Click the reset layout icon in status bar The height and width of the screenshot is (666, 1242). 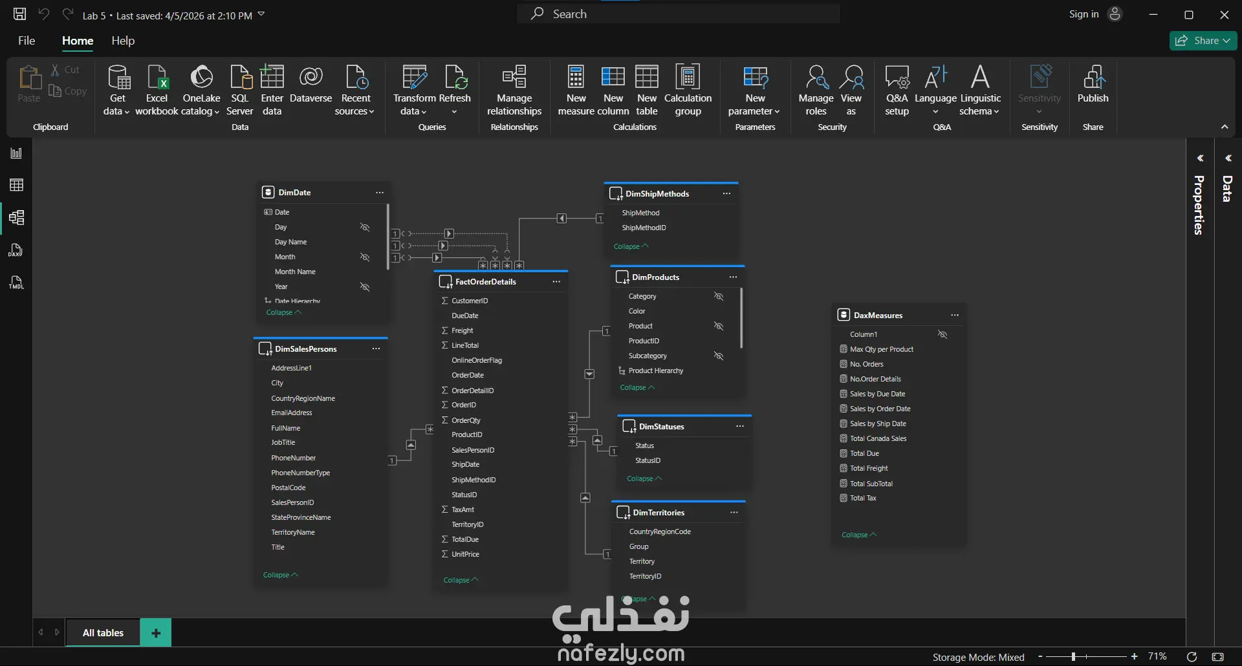click(x=1192, y=657)
